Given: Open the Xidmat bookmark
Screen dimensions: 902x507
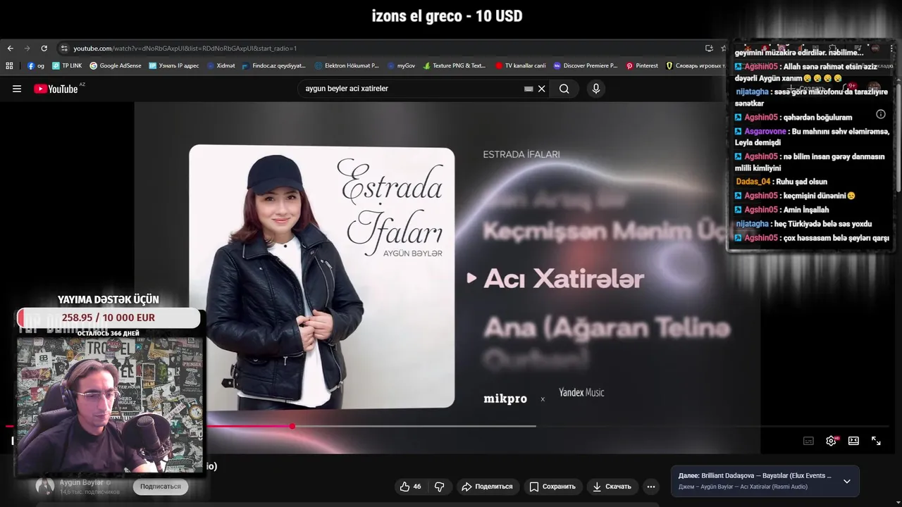Looking at the screenshot, I should coord(221,65).
